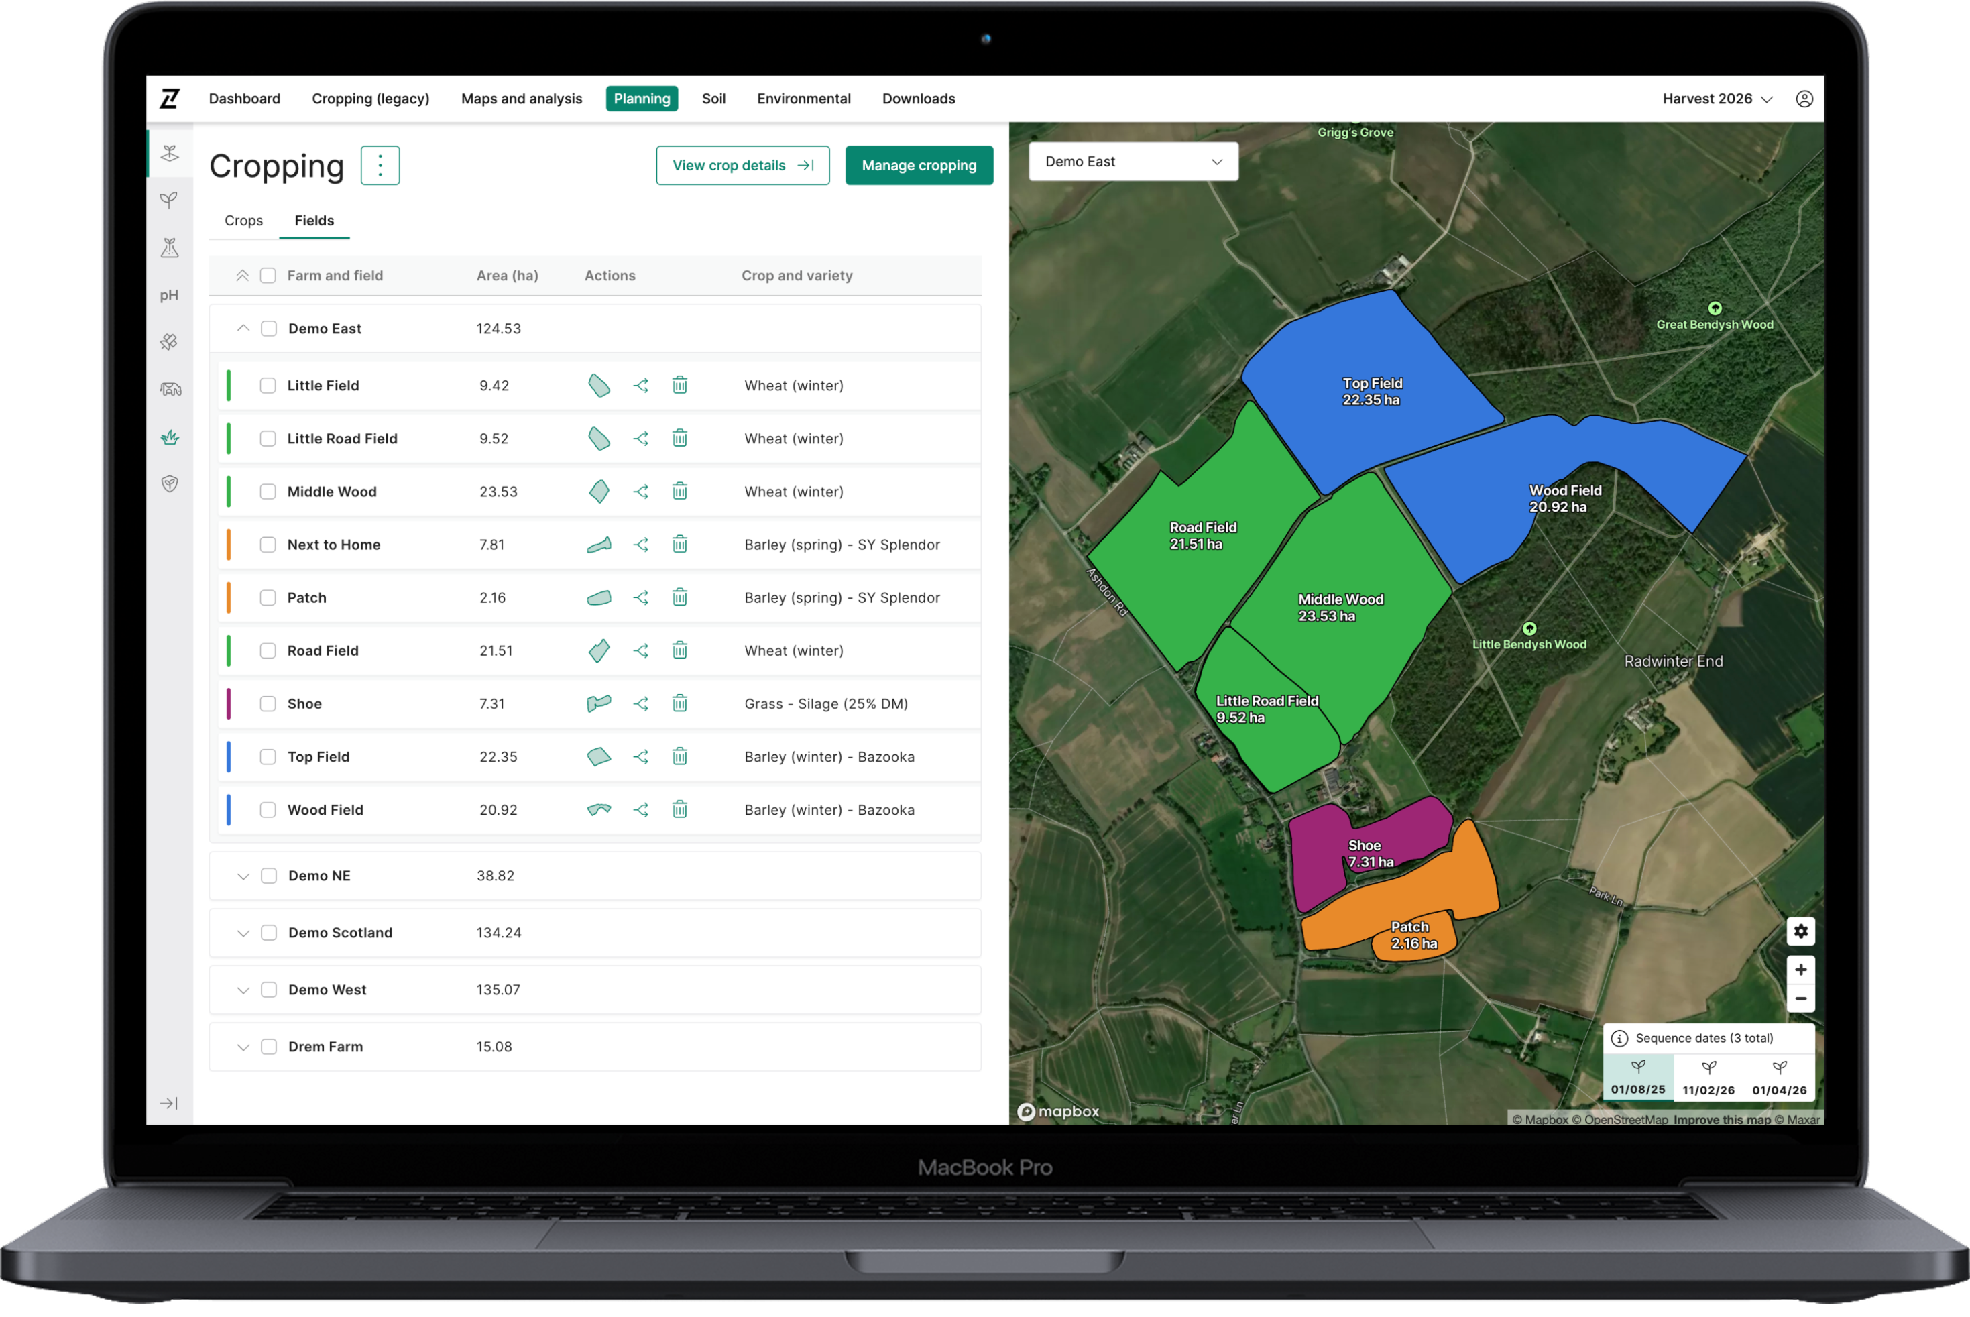Click the Manage cropping button
The height and width of the screenshot is (1317, 1970).
pos(919,166)
